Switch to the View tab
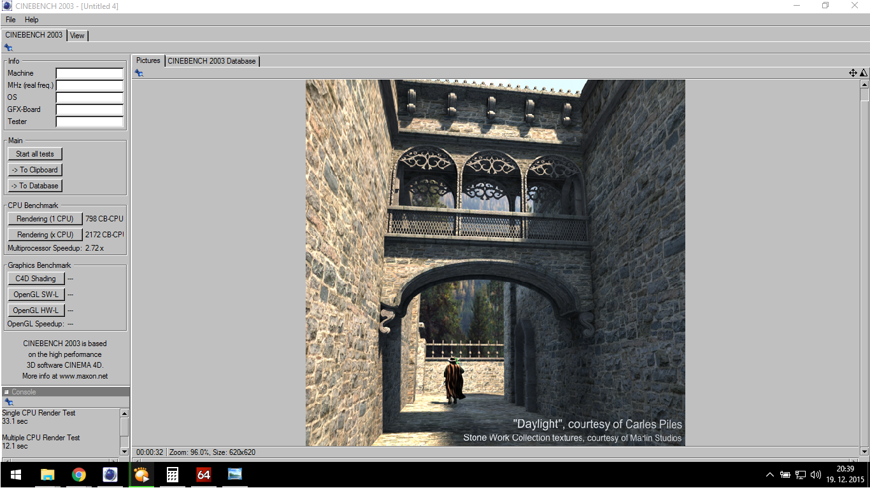870x488 pixels. coord(77,36)
